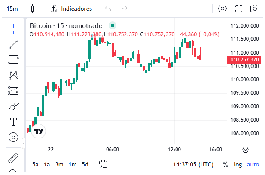Click the redo arrow
This screenshot has height=175, width=265.
(124, 9)
